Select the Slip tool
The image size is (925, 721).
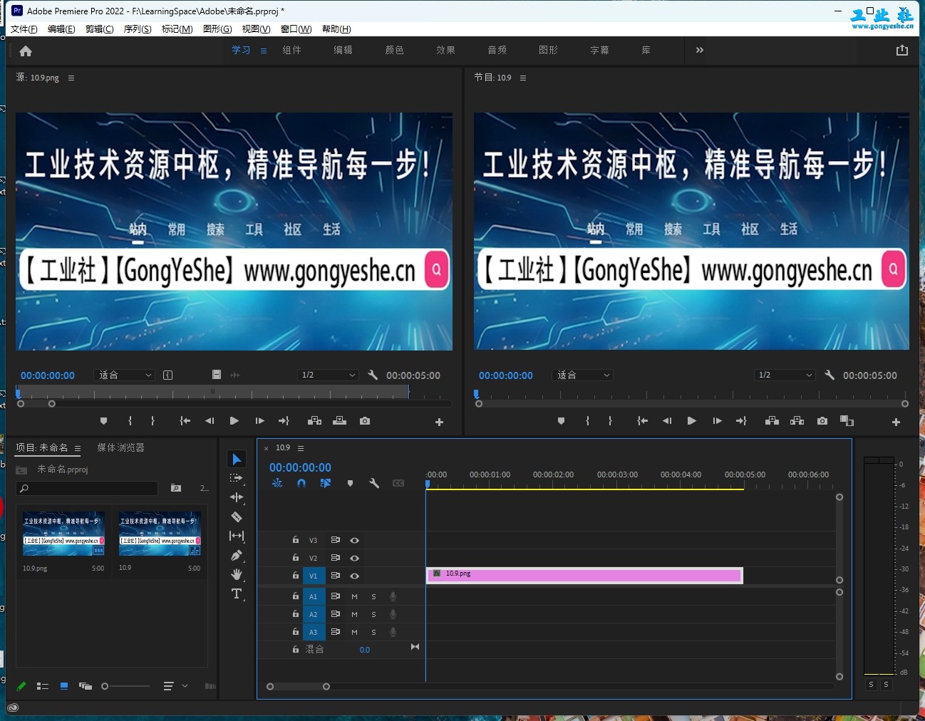237,536
